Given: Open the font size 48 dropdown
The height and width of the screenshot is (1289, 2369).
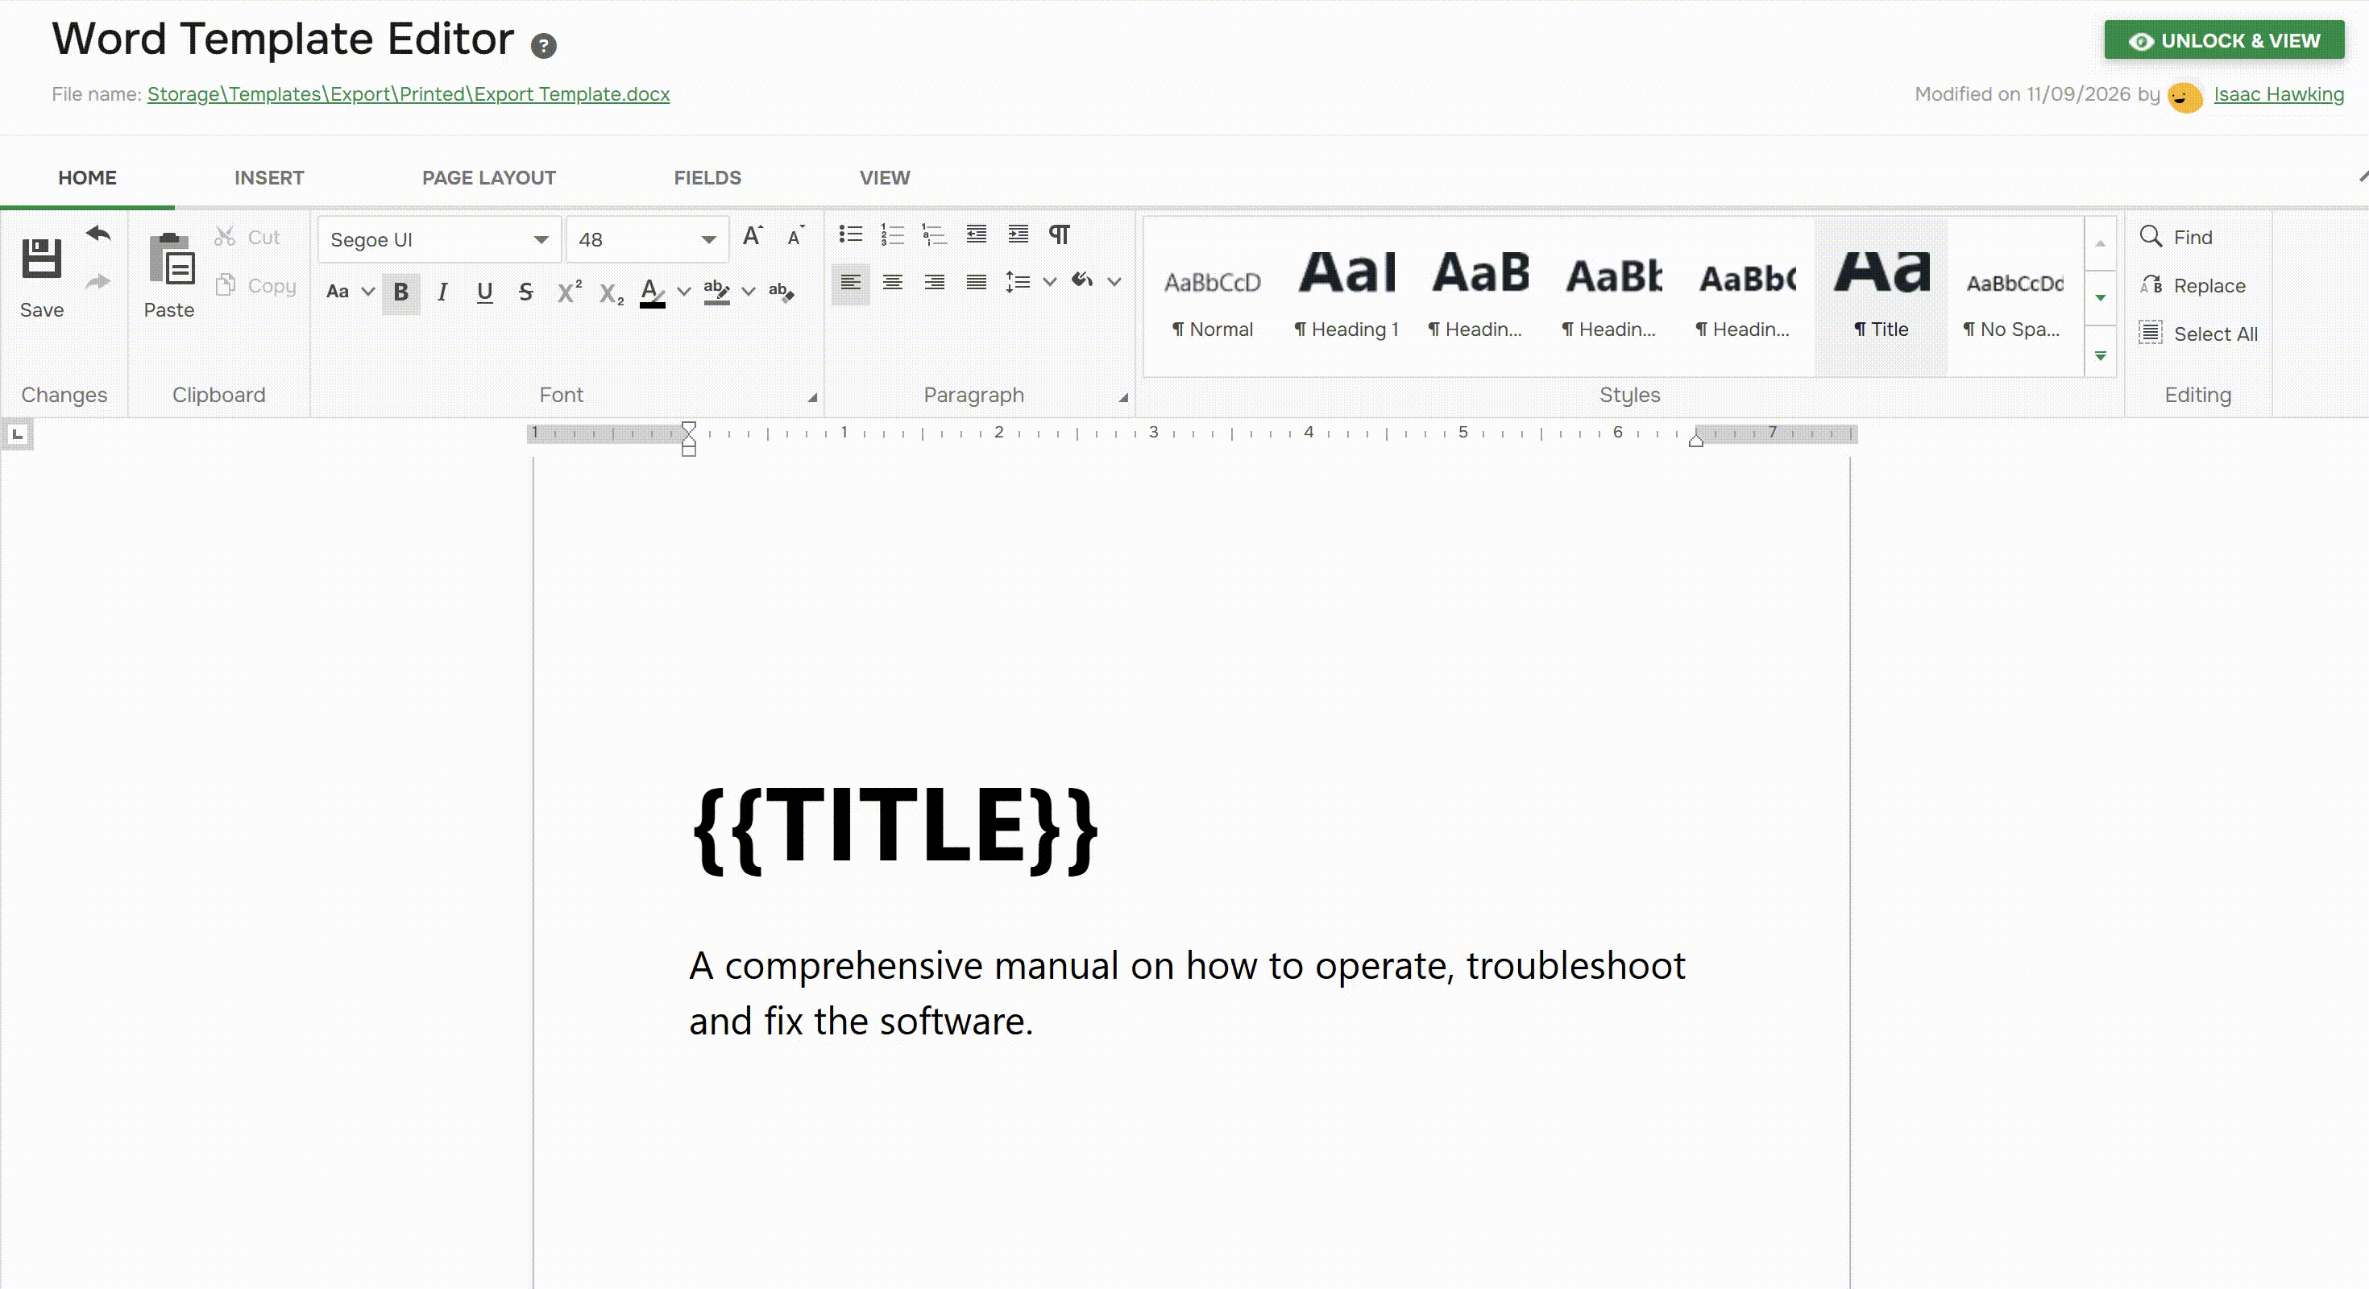Looking at the screenshot, I should (708, 240).
